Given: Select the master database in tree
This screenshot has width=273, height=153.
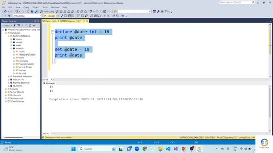Looking at the screenshot, I should pos(19,39).
